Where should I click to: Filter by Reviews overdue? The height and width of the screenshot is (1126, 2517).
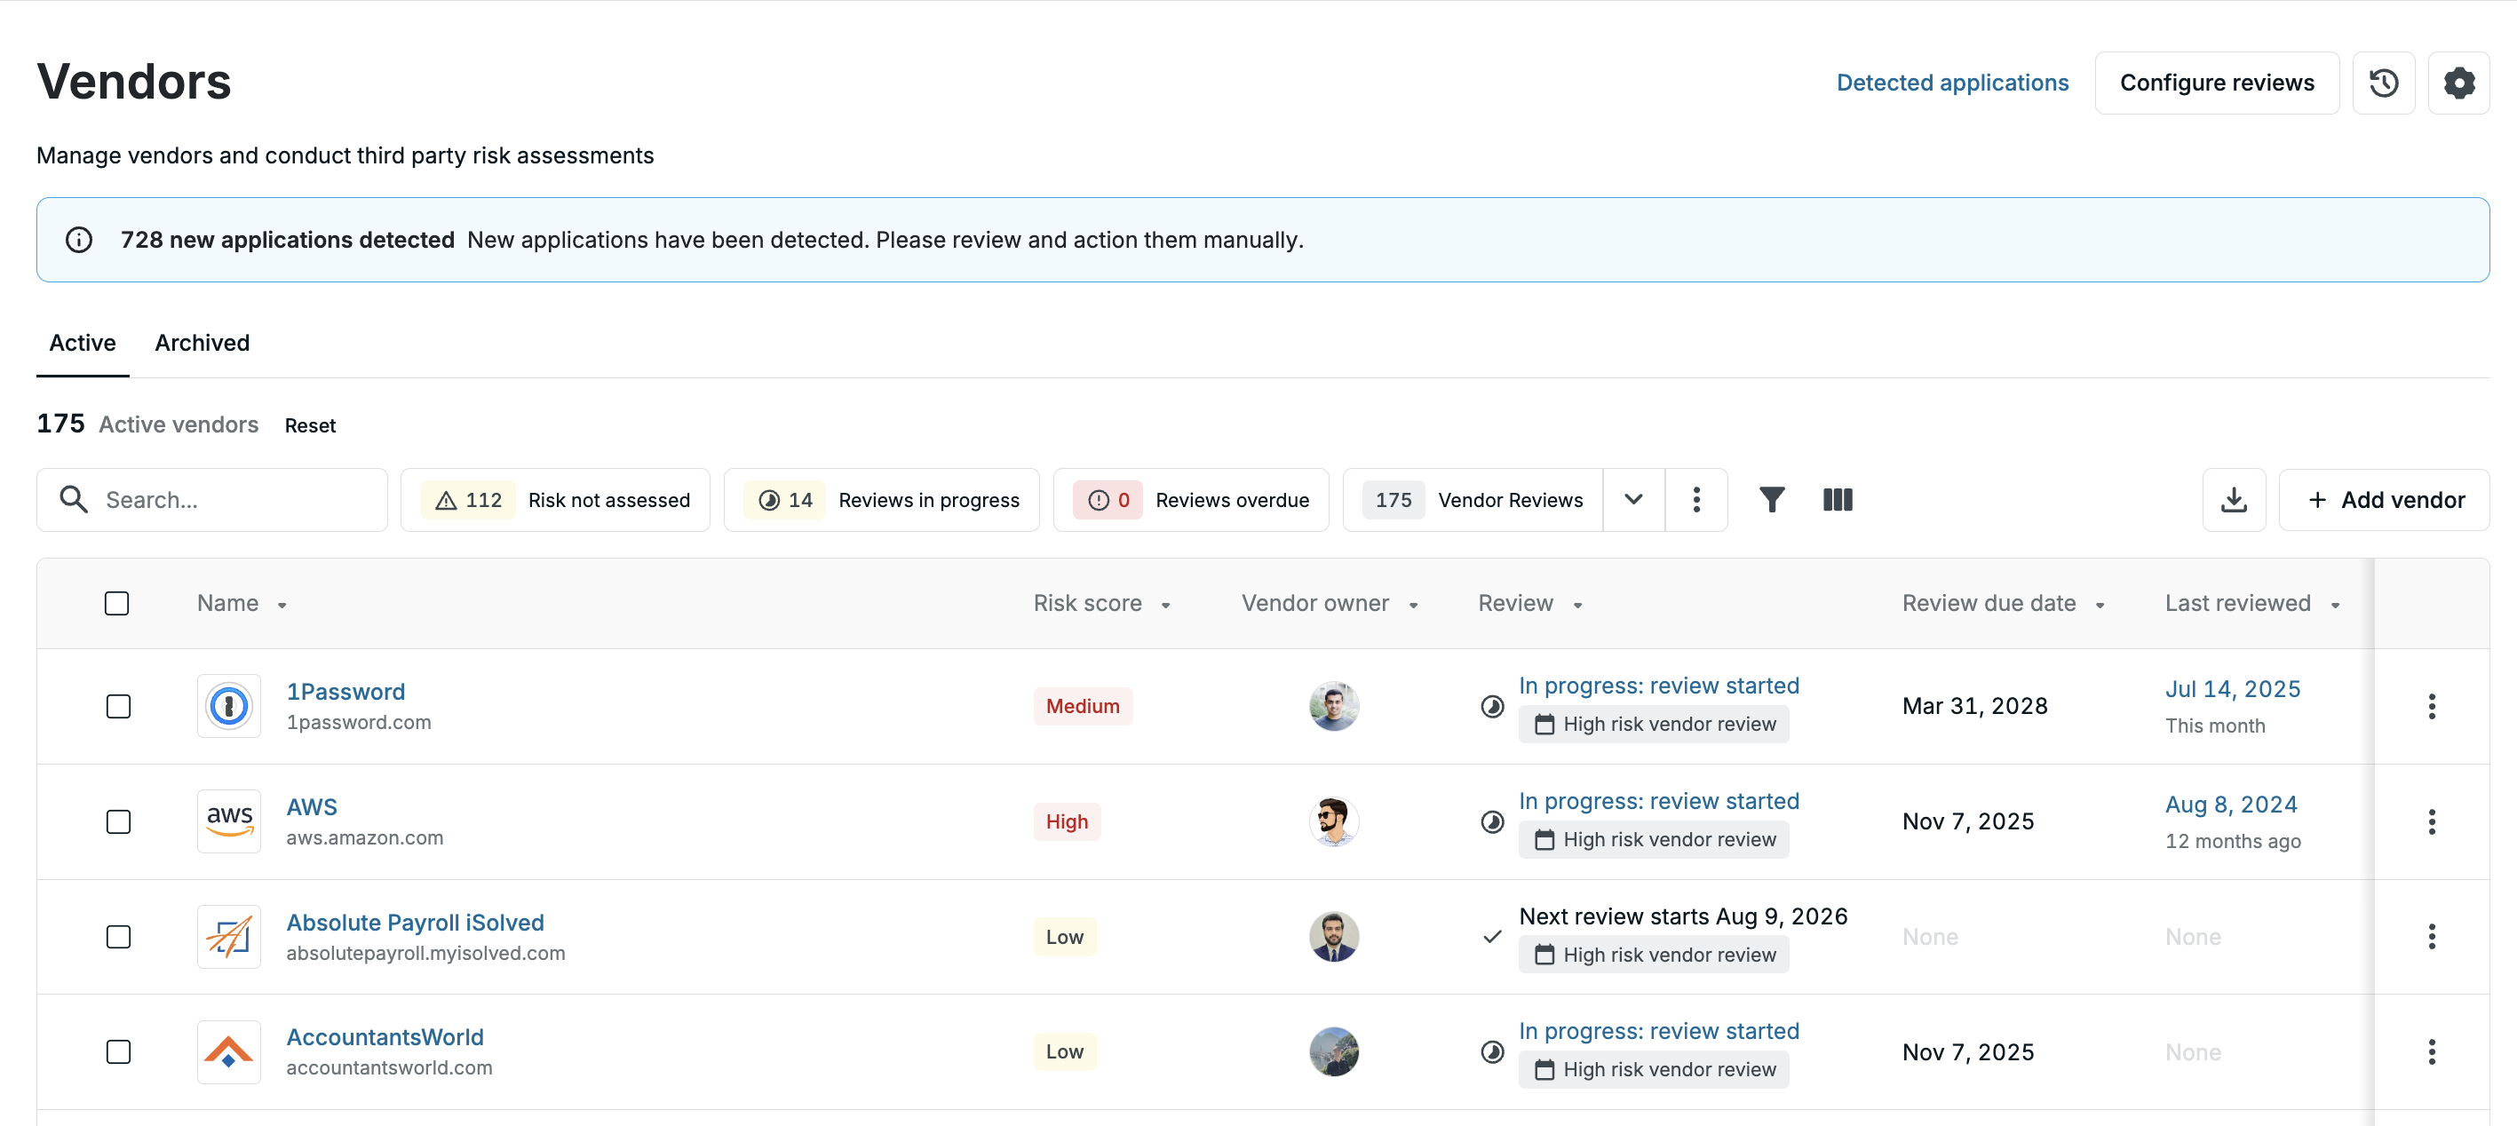click(1191, 500)
